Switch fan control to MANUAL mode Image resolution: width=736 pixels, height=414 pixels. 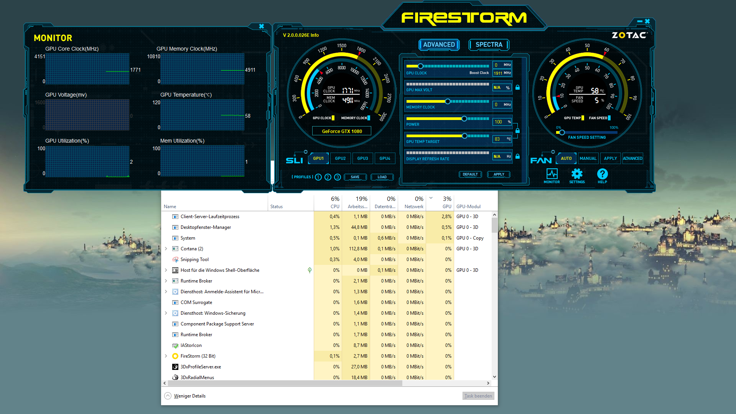588,158
